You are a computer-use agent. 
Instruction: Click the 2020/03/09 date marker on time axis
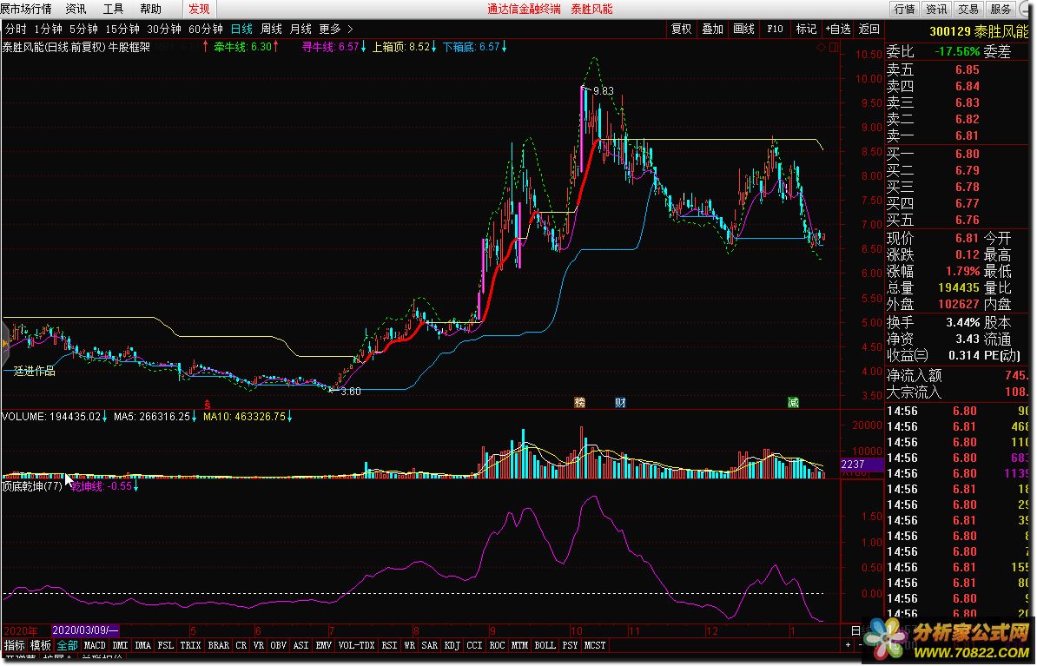[85, 630]
